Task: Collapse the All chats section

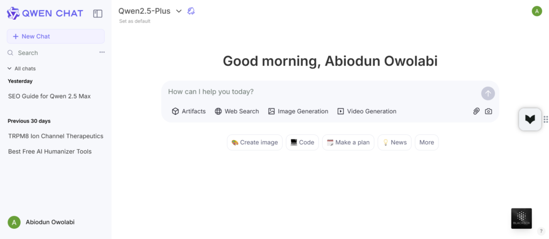Action: click(21, 68)
